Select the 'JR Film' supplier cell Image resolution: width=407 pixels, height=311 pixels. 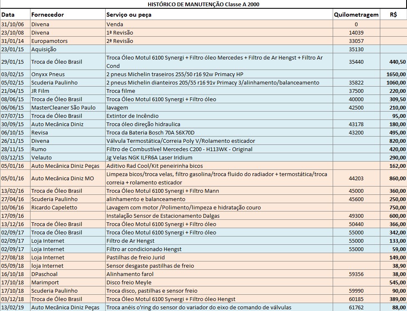click(68, 91)
